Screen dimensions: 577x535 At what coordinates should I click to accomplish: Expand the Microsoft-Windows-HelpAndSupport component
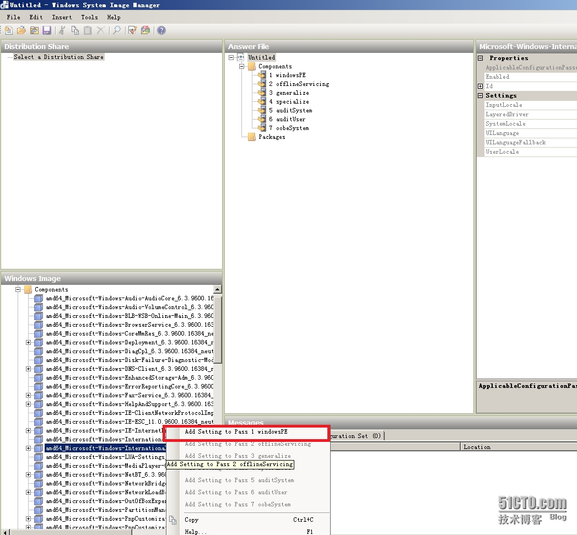pos(28,404)
